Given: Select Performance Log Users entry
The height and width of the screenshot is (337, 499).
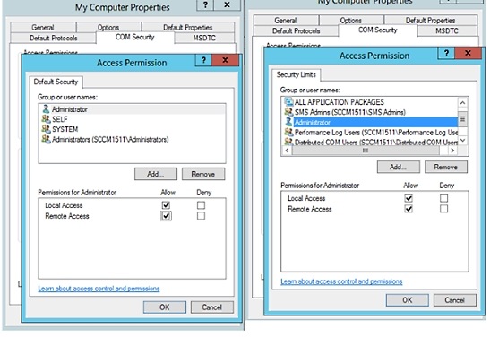Looking at the screenshot, I should [x=370, y=132].
